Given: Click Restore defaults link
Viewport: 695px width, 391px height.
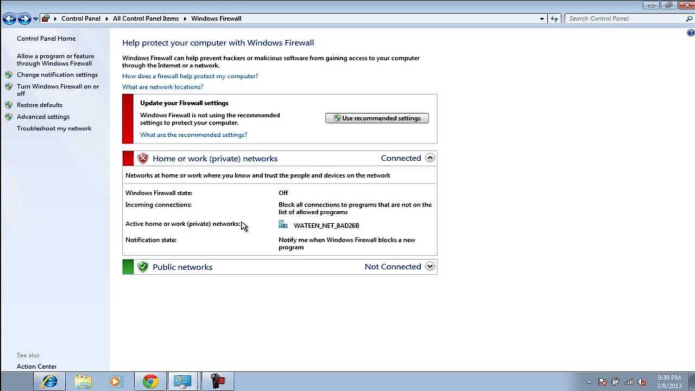Looking at the screenshot, I should point(40,105).
